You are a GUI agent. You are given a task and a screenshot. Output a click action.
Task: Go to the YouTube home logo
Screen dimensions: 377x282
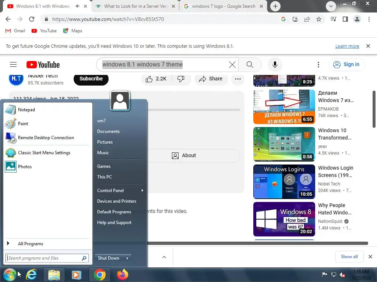[x=43, y=65]
